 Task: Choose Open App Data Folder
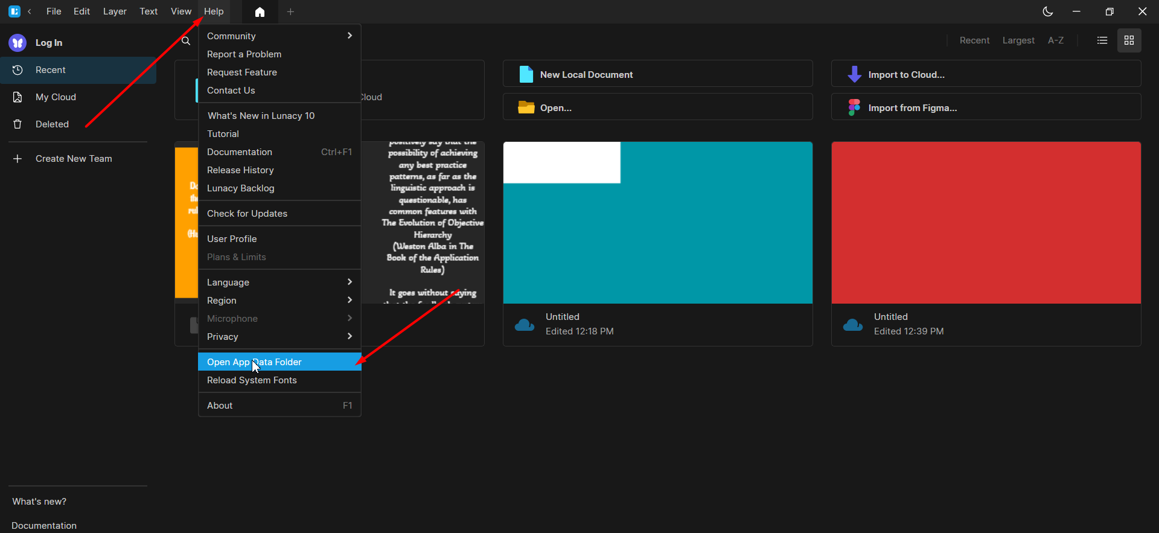coord(279,362)
